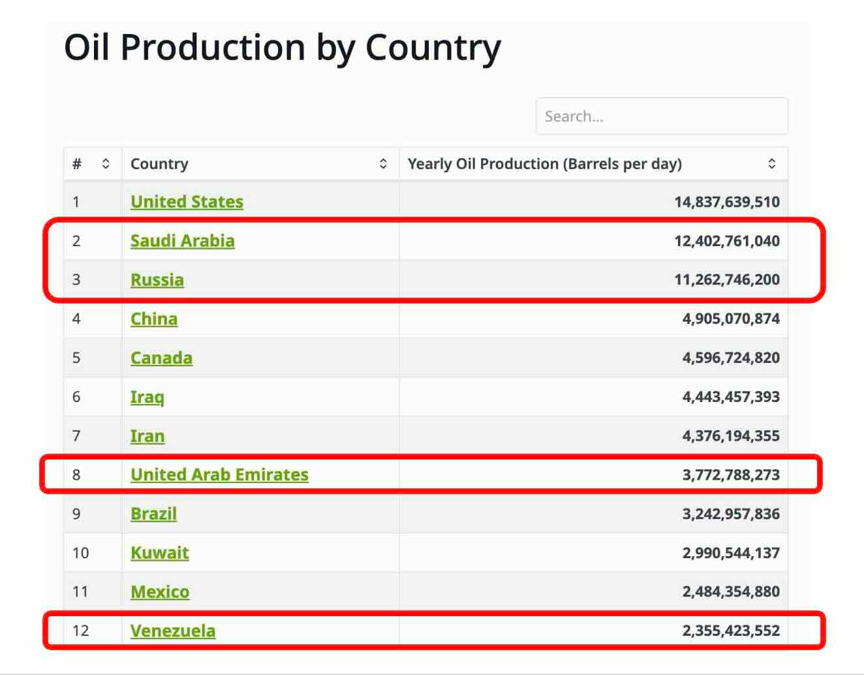Select value 14,837,639,510 for United States
The width and height of the screenshot is (864, 675).
click(727, 202)
